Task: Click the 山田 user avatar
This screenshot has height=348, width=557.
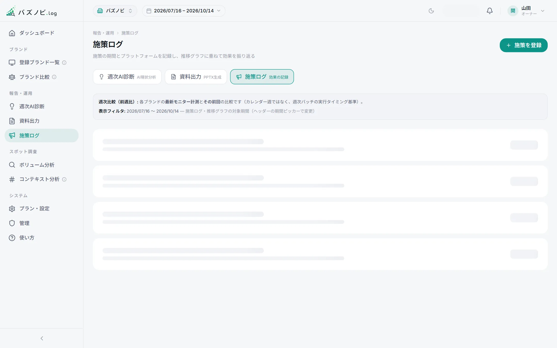Action: (x=513, y=11)
